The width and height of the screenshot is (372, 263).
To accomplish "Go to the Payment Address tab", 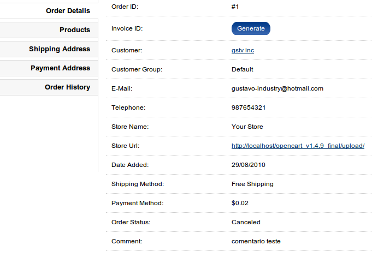I will point(49,68).
